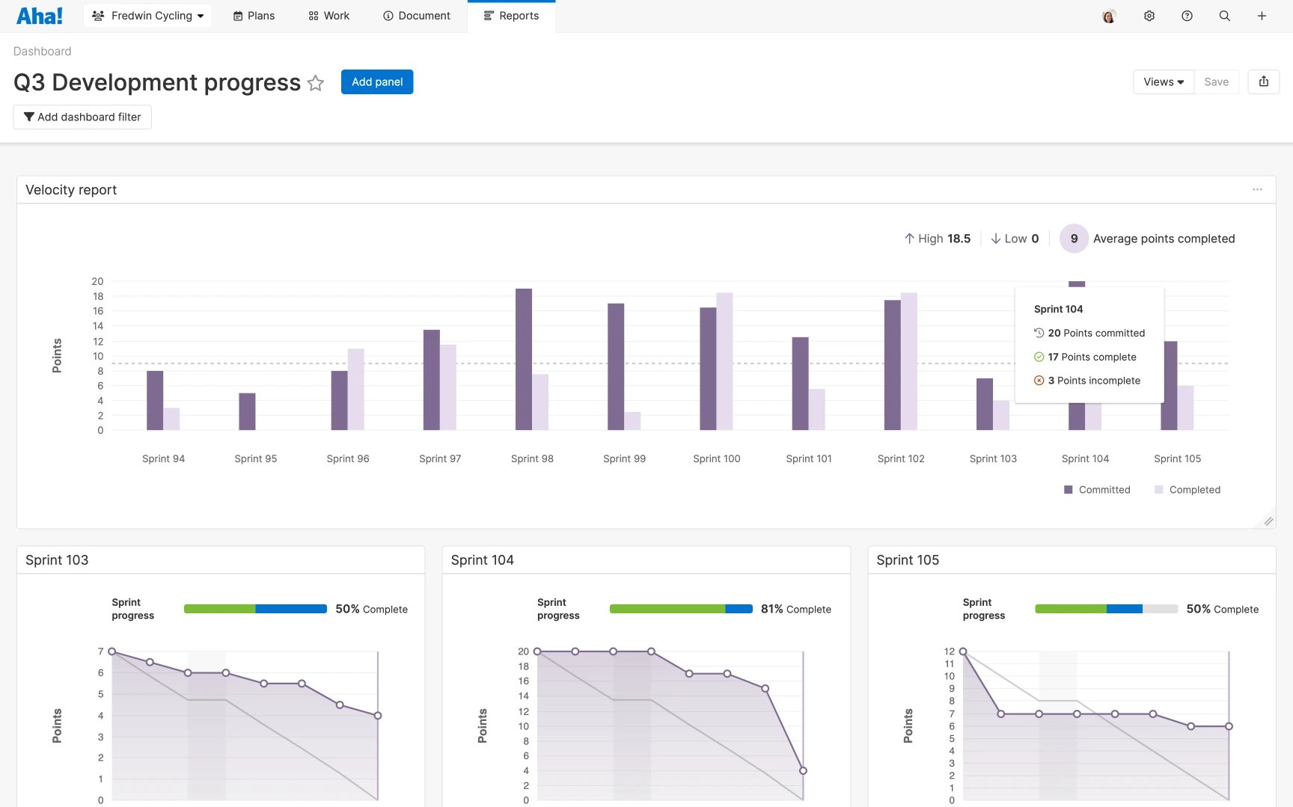This screenshot has width=1293, height=807.
Task: Click the plus add-new icon
Action: pyautogui.click(x=1262, y=16)
